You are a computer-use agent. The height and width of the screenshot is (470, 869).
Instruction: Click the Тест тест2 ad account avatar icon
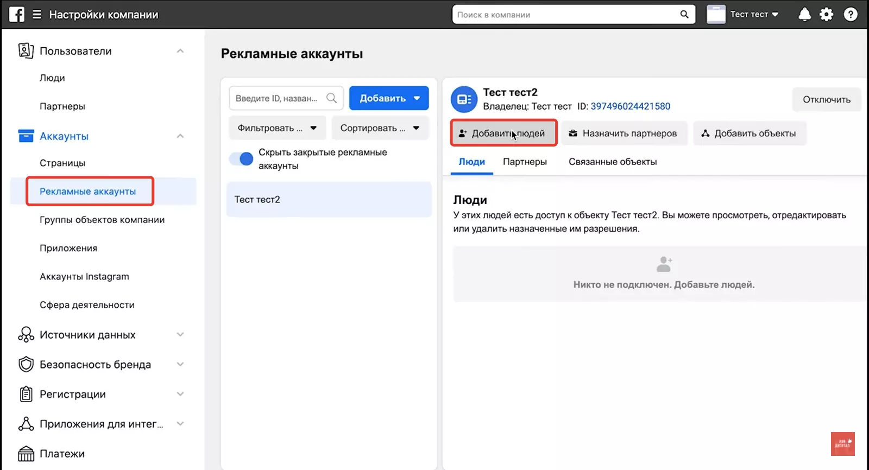pos(464,99)
